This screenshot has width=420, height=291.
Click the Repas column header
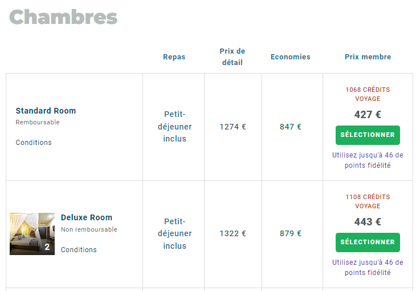click(x=174, y=57)
